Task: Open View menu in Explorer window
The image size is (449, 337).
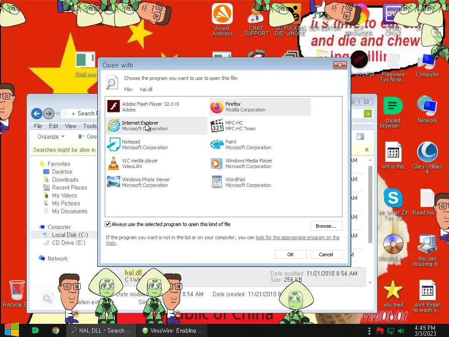Action: coord(71,126)
